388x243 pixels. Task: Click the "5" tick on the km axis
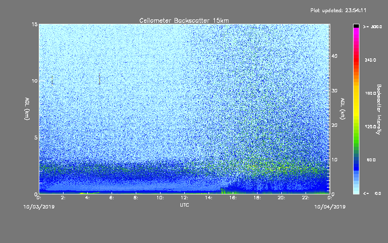tap(36, 138)
